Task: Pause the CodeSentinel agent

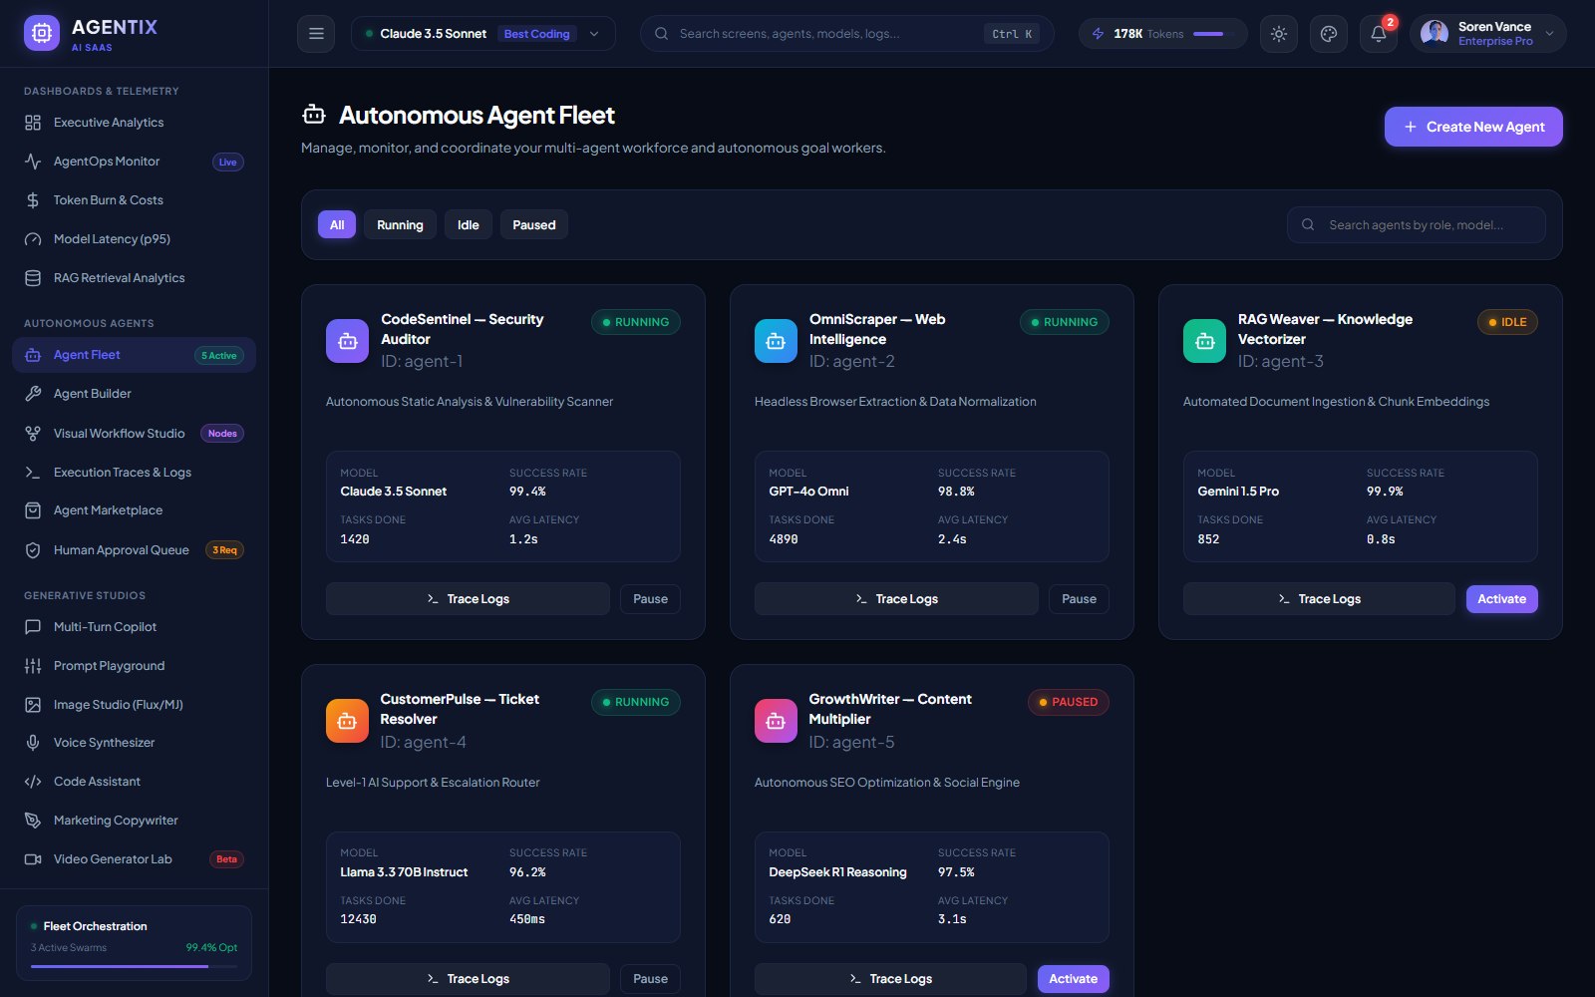Action: click(651, 599)
